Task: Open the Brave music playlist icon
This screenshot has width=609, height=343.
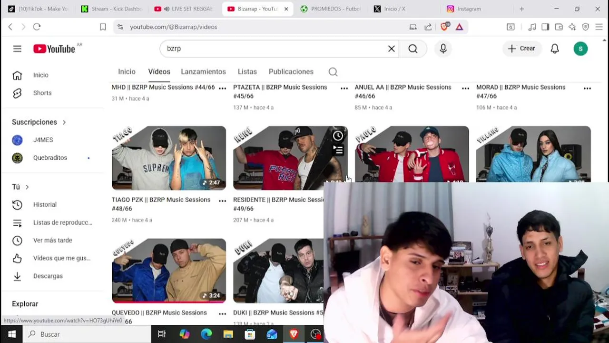Action: (x=532, y=27)
